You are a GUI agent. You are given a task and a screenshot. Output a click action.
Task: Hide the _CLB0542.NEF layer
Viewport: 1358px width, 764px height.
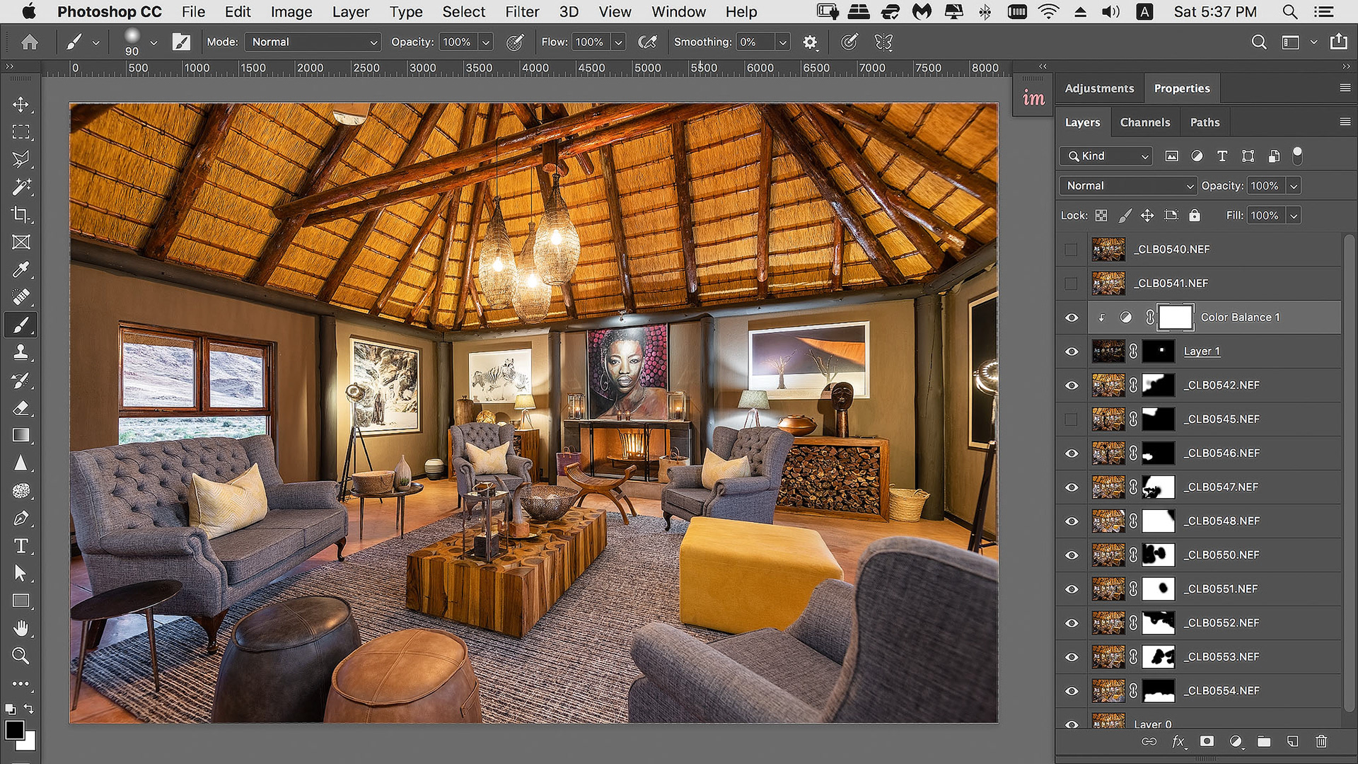pos(1072,386)
